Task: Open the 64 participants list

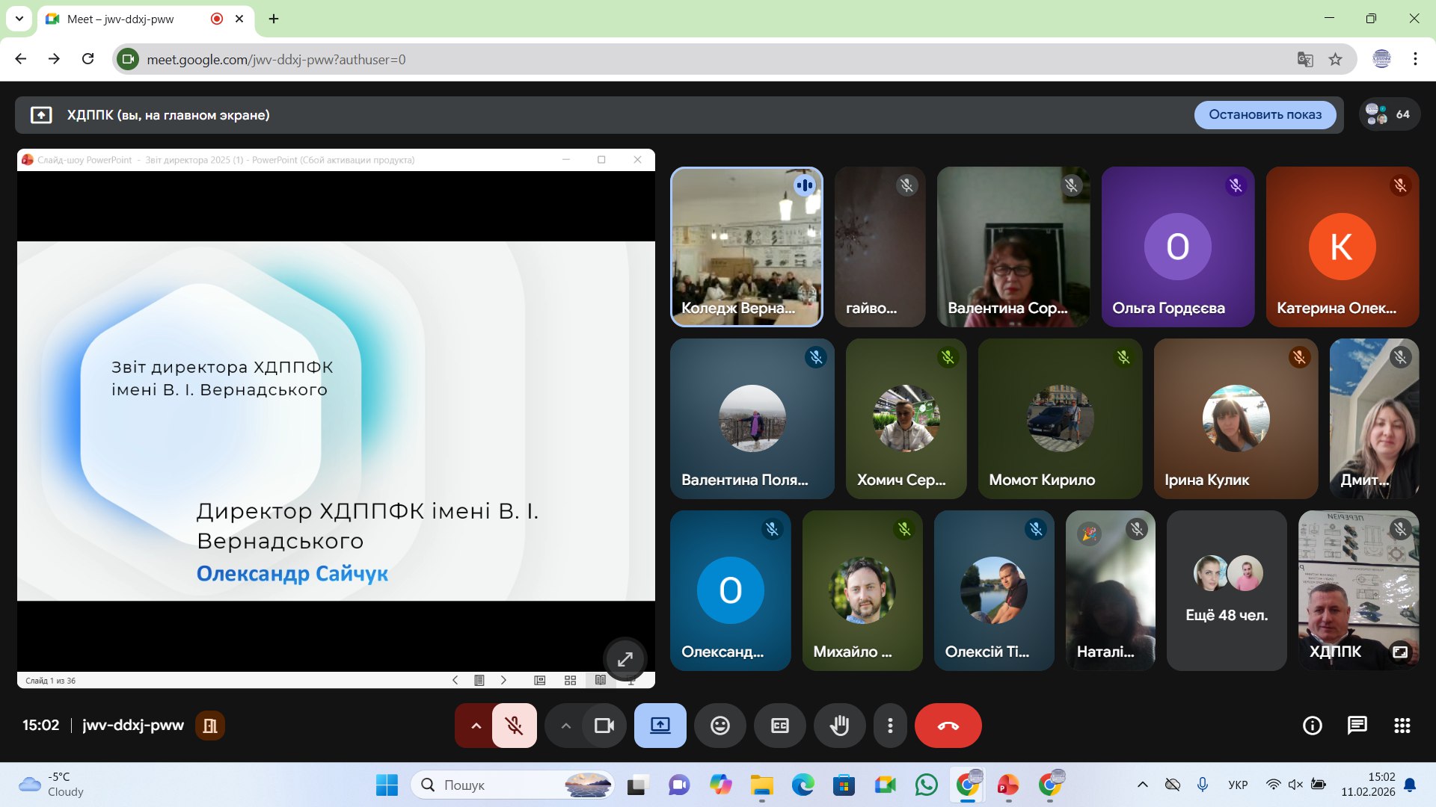Action: [1389, 115]
